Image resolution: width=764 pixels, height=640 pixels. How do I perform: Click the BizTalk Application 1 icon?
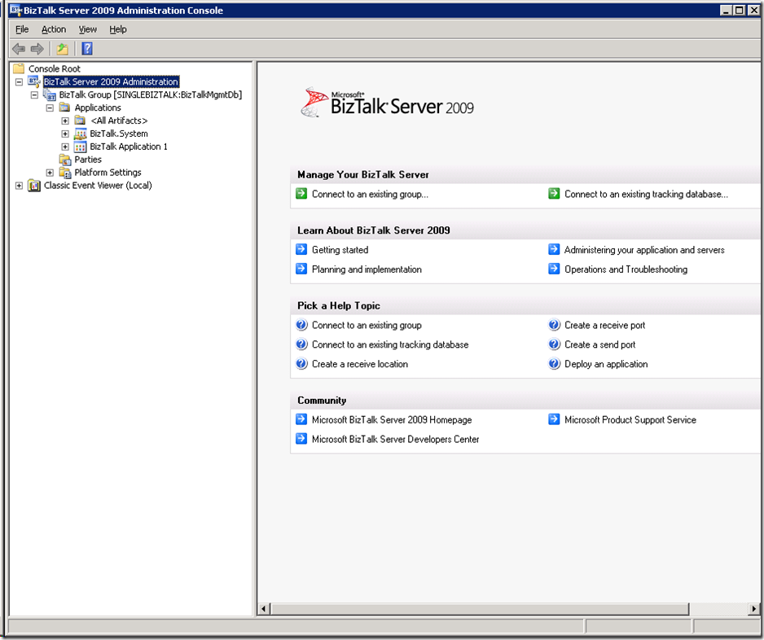(x=81, y=147)
